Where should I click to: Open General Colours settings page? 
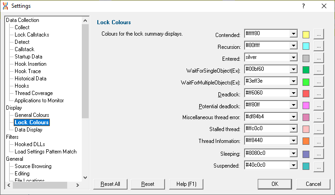pyautogui.click(x=32, y=115)
